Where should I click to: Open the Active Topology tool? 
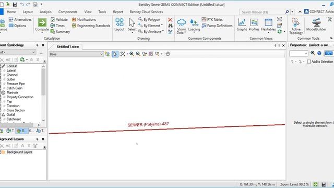pos(296,26)
